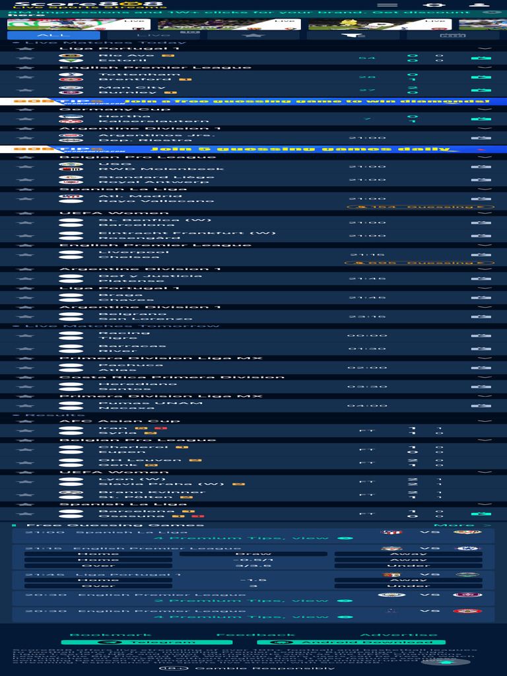Open live stream for Man City vs Burnley

(x=481, y=90)
